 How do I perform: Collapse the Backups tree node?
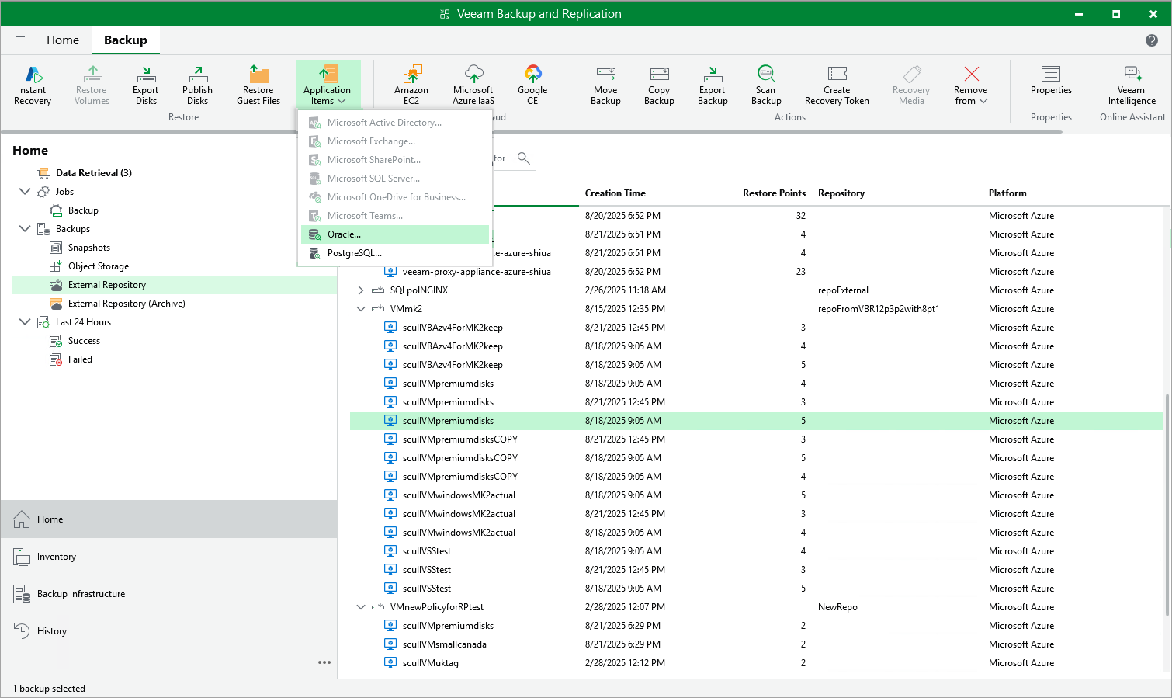[x=25, y=229]
